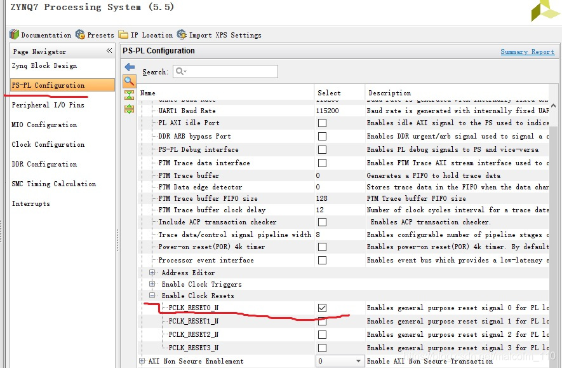
Task: Enable the PL AXI idle Port checkbox
Action: [322, 123]
